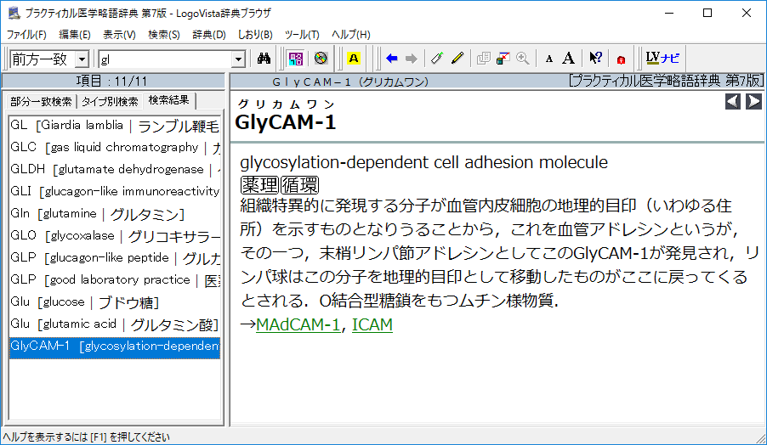Image resolution: width=767 pixels, height=445 pixels.
Task: Increase font size with large A
Action: coord(568,59)
